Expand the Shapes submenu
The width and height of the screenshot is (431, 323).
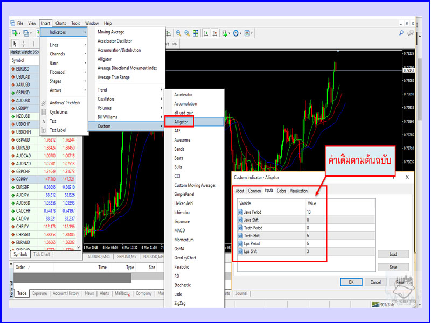pos(64,81)
